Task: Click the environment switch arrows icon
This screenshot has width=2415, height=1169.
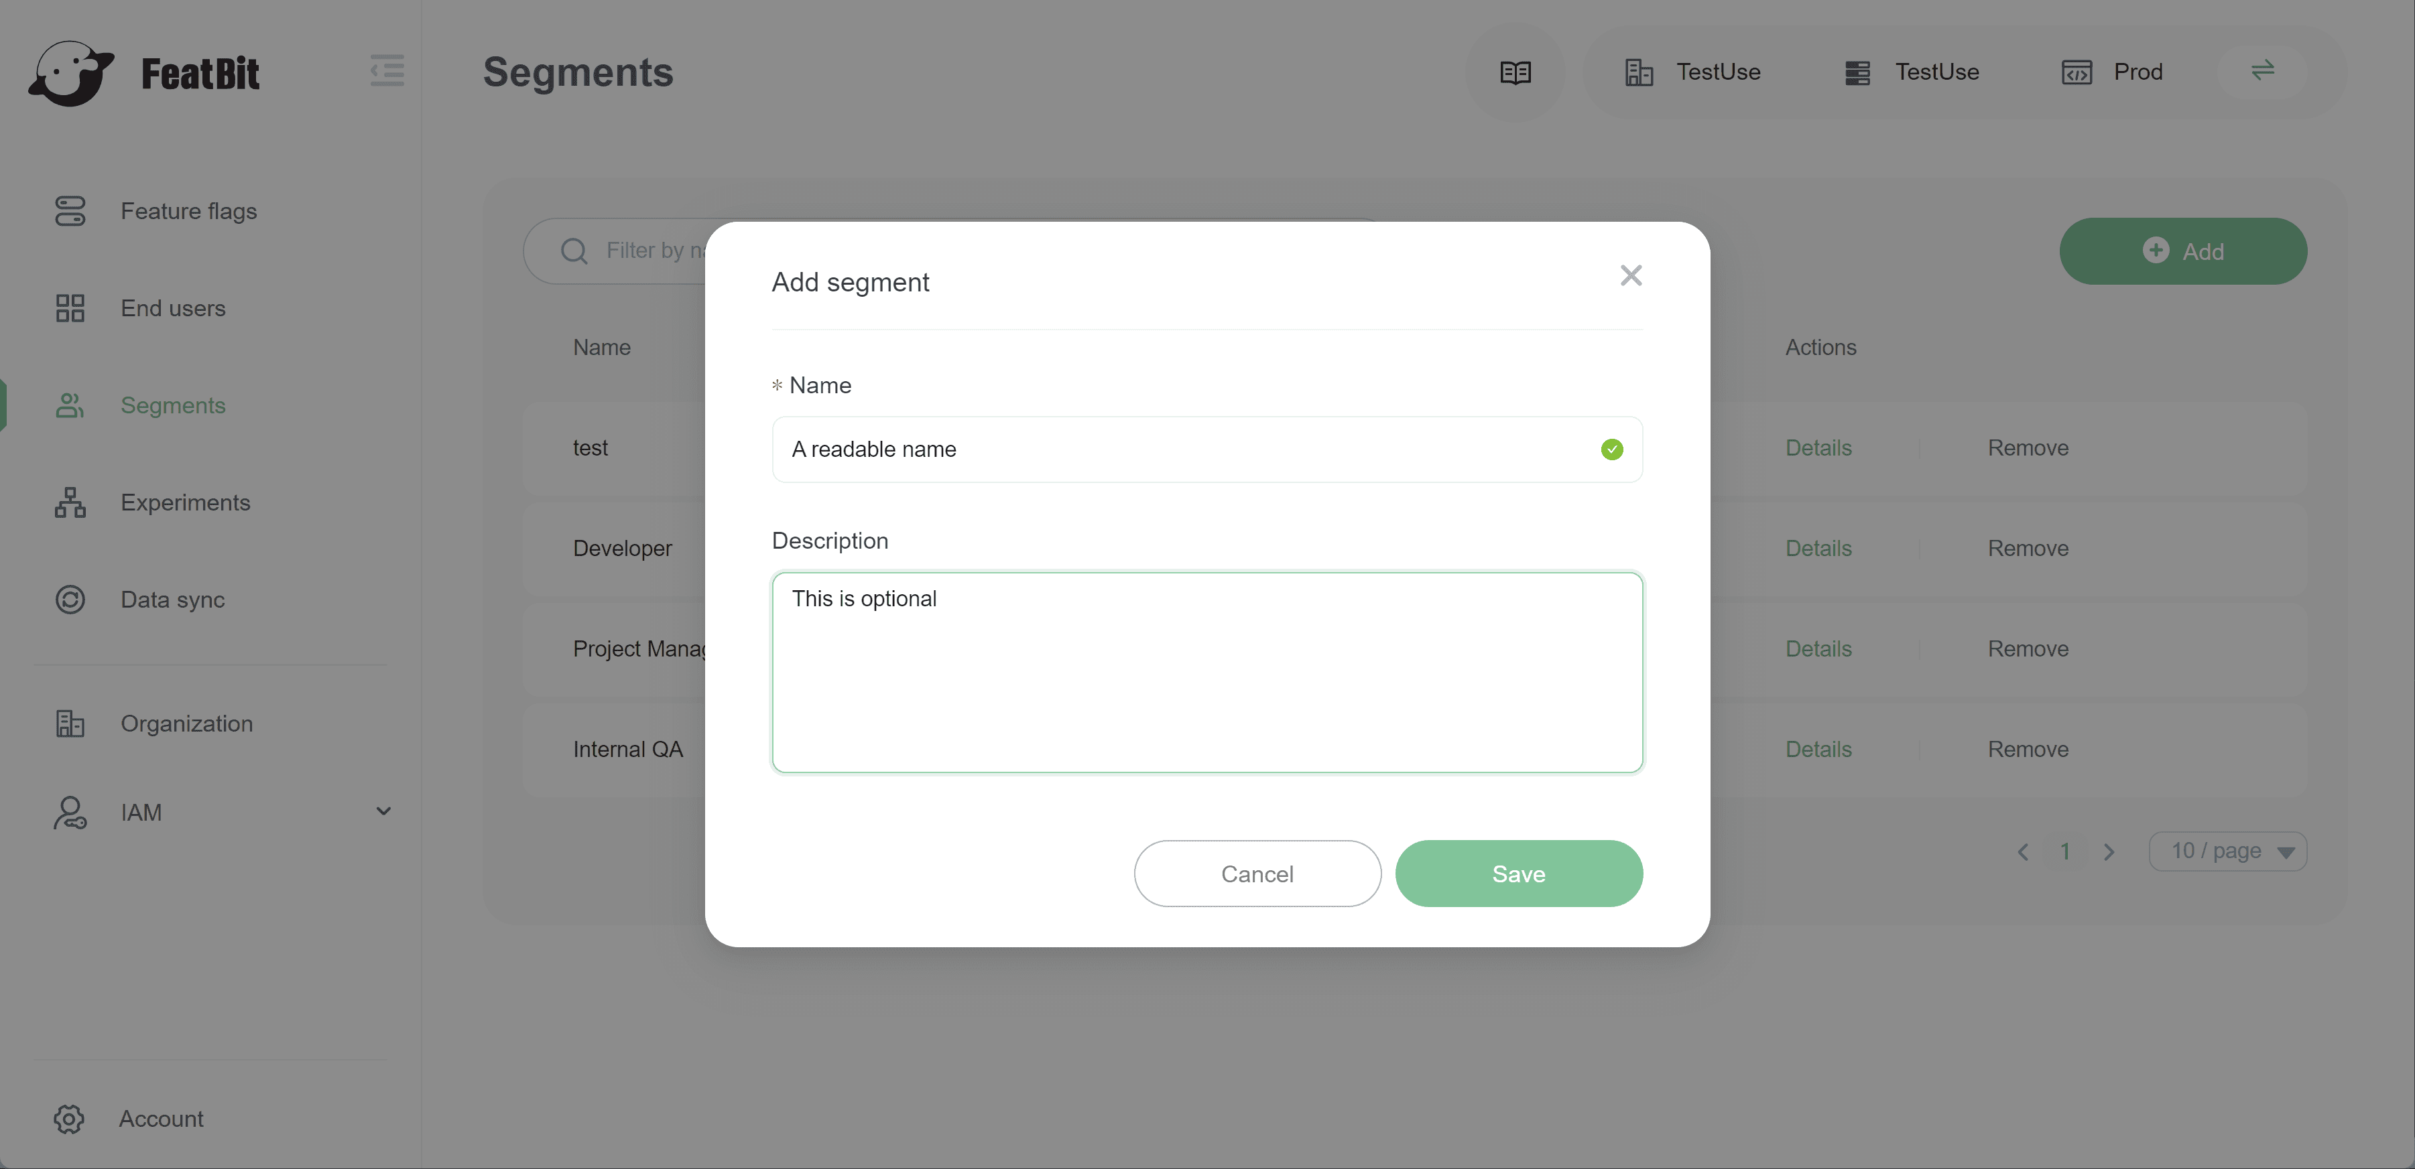Action: click(2262, 71)
